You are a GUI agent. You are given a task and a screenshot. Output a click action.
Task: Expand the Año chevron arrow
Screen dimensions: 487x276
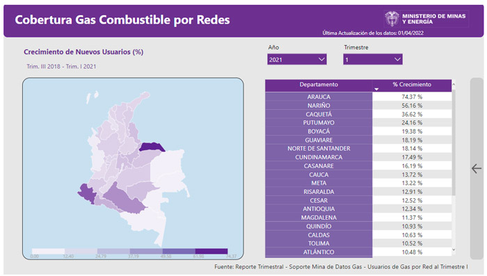pos(321,59)
